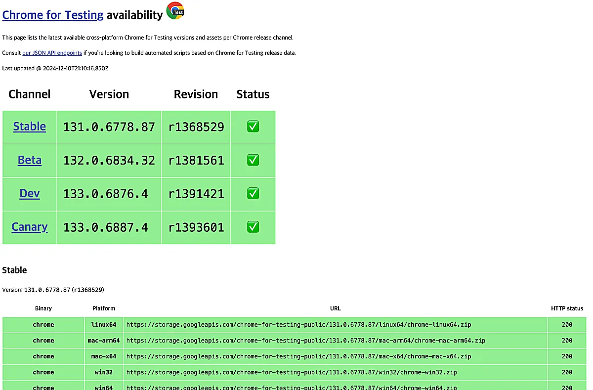The width and height of the screenshot is (593, 390).
Task: Select revision r1391421
Action: click(x=196, y=194)
